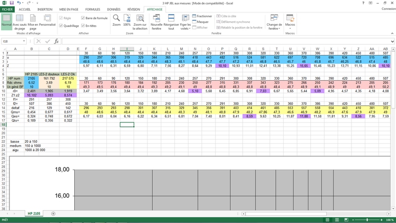The height and width of the screenshot is (223, 396).
Task: Open a Nouvelle fenêtre
Action: click(x=156, y=22)
